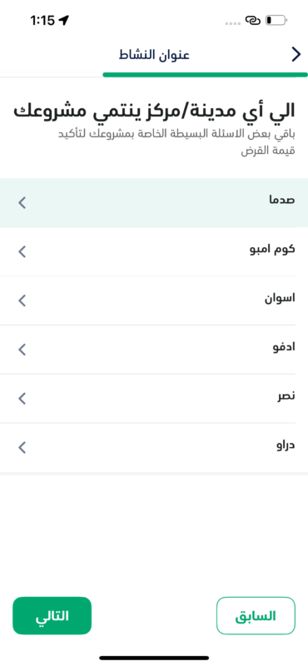Open the chevron next to صدما
The image size is (308, 666).
point(22,202)
